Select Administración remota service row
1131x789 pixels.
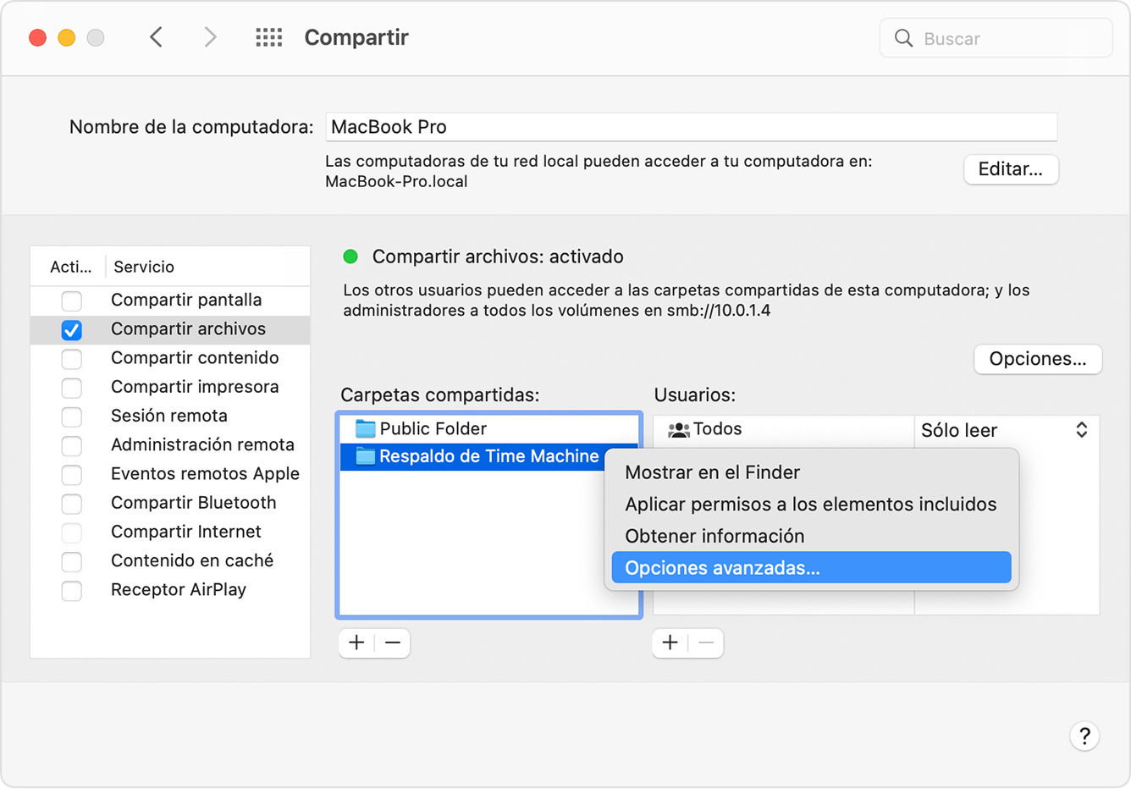pyautogui.click(x=170, y=444)
